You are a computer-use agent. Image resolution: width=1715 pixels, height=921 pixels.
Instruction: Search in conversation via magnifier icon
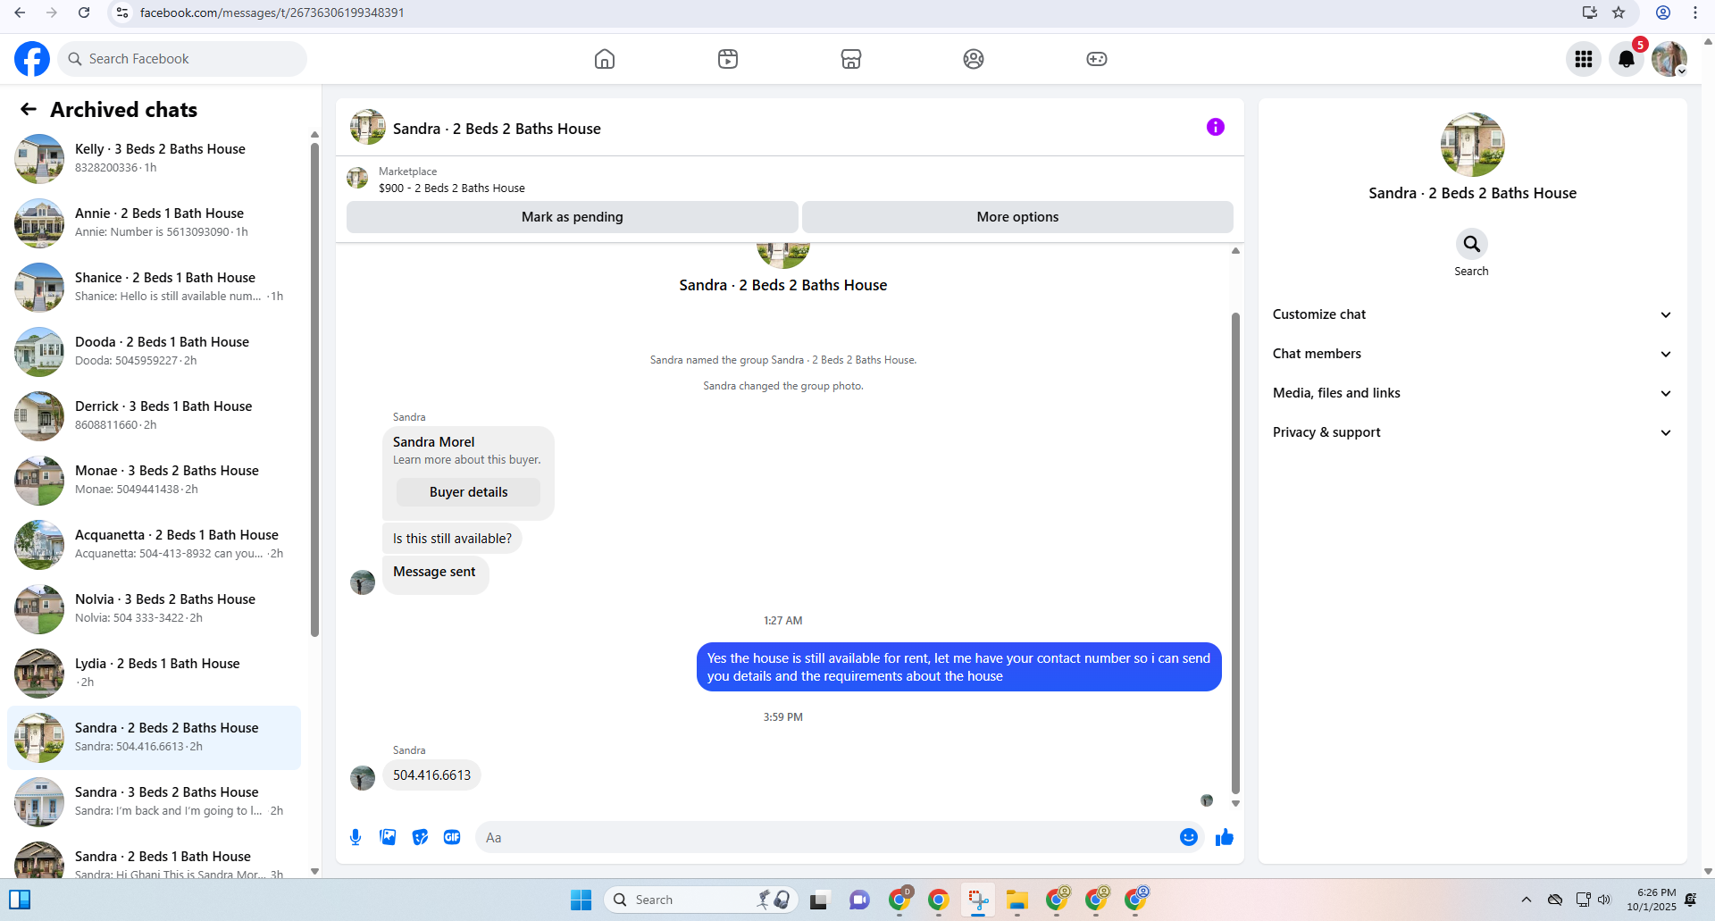coord(1471,244)
